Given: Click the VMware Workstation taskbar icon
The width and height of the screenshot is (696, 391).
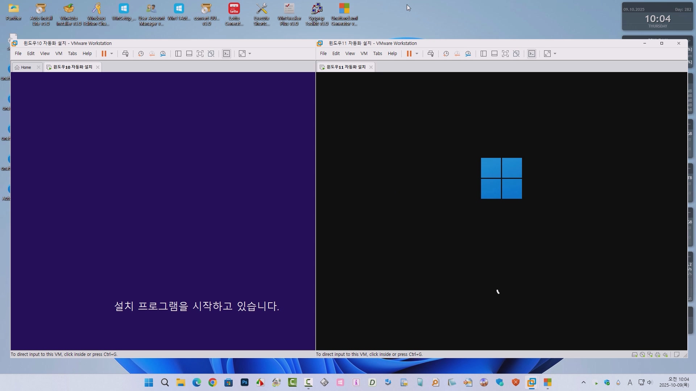Looking at the screenshot, I should [x=531, y=382].
